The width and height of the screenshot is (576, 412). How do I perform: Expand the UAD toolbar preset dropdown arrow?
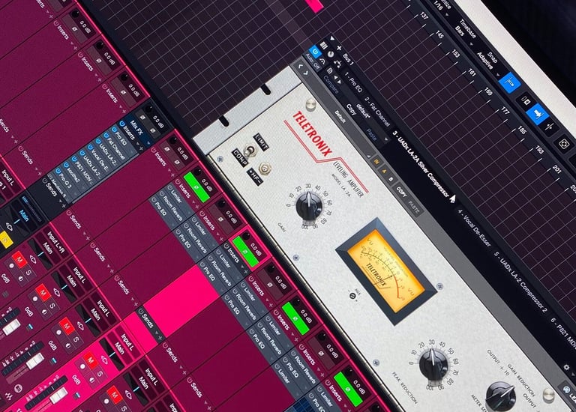point(369,156)
